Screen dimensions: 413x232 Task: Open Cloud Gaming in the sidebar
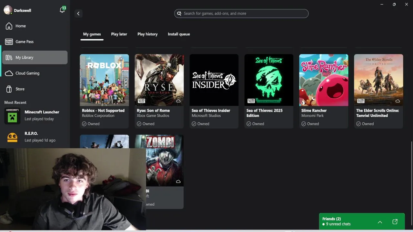[35, 73]
